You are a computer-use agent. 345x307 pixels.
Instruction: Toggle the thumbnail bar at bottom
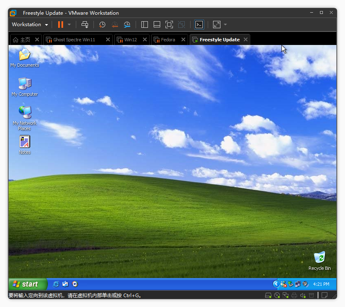coord(157,25)
